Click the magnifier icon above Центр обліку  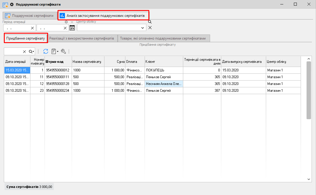(x=150, y=22)
